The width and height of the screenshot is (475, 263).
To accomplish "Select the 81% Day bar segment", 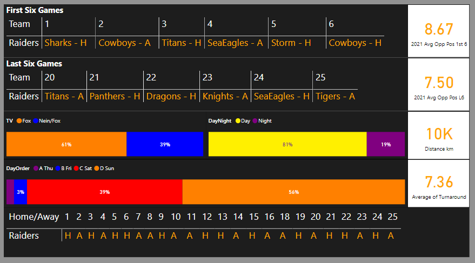I will point(287,144).
